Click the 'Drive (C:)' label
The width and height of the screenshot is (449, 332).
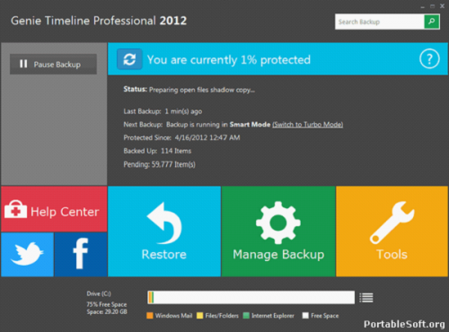point(99,293)
